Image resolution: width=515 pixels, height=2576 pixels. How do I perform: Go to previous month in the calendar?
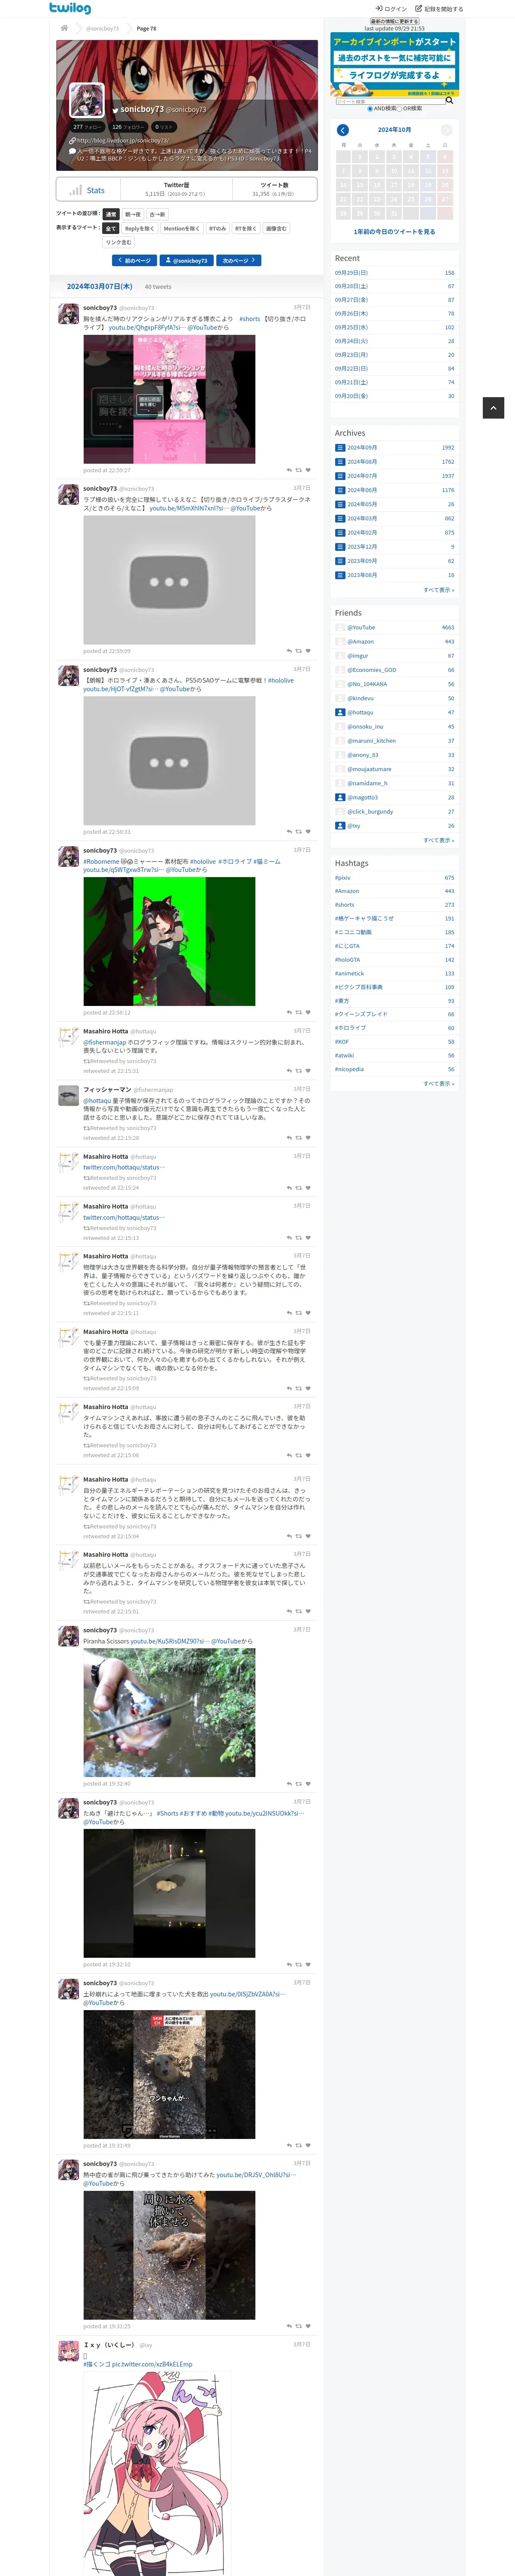343,130
